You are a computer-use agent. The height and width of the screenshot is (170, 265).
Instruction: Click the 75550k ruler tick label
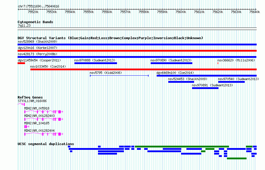[x=88, y=12]
